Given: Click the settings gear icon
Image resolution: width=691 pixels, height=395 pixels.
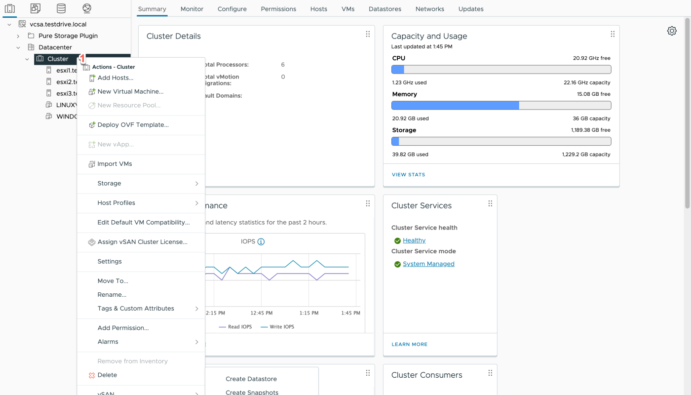Looking at the screenshot, I should 672,31.
